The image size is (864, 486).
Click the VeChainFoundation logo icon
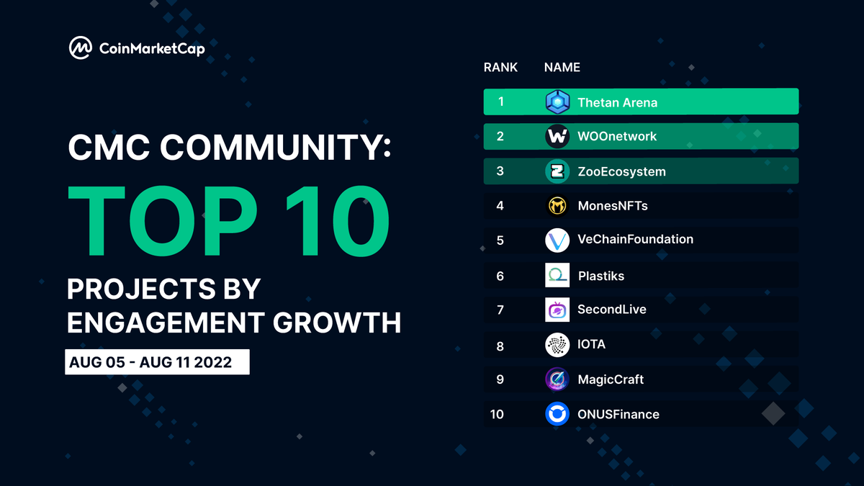pos(557,240)
